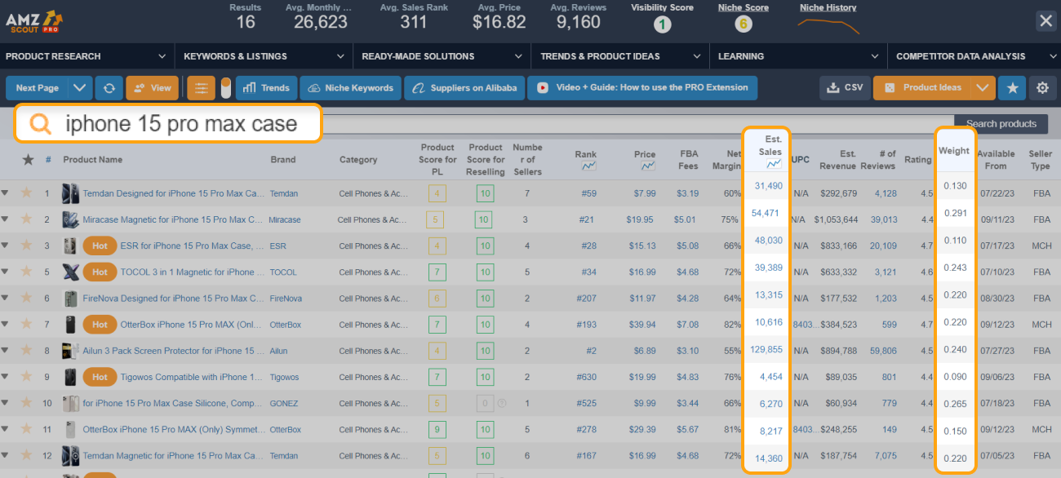Click the star icon in table header
1061x478 pixels.
pyautogui.click(x=28, y=160)
